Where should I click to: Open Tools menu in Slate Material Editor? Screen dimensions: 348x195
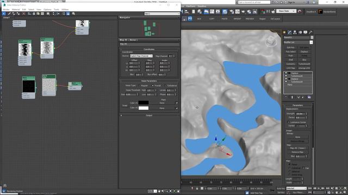(57, 10)
